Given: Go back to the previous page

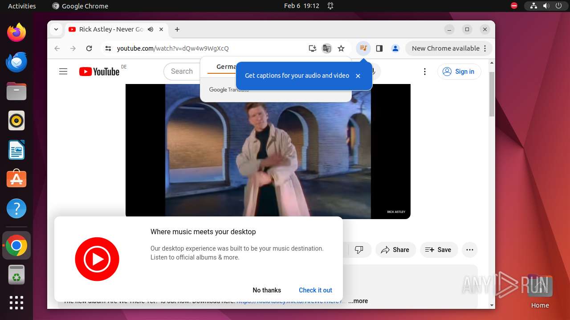Looking at the screenshot, I should pos(57,48).
